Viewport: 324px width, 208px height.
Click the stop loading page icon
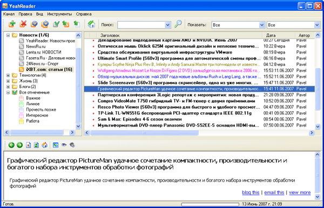28,145
